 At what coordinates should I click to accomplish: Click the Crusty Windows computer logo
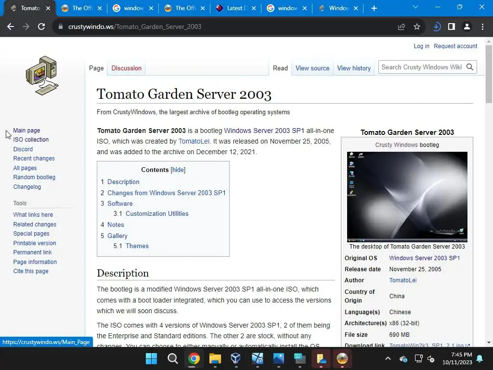[x=42, y=76]
